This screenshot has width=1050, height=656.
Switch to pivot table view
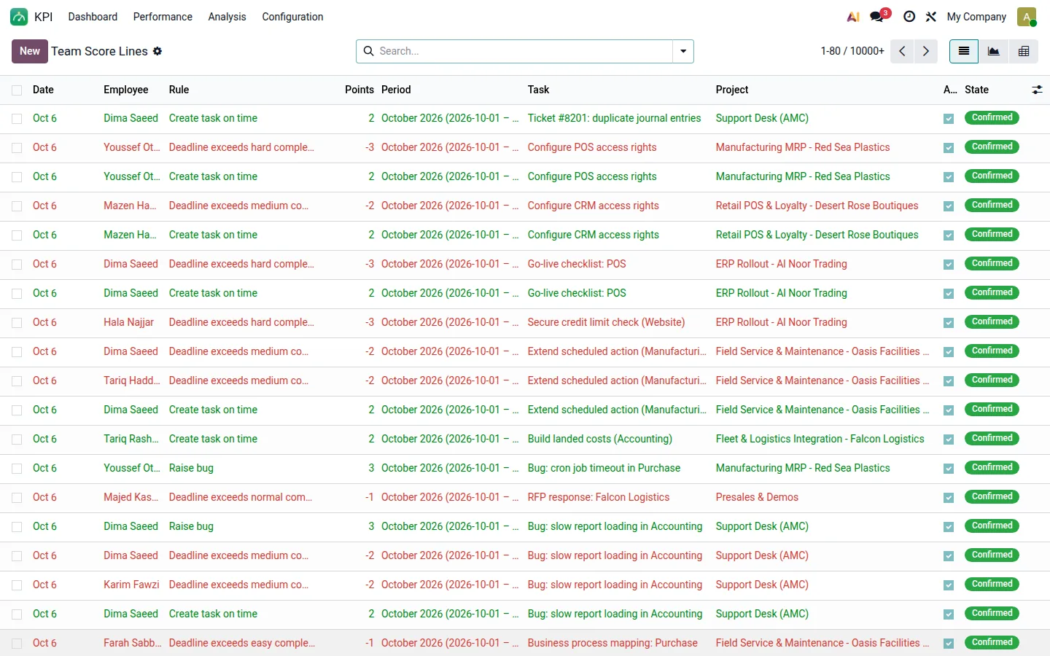[1024, 51]
